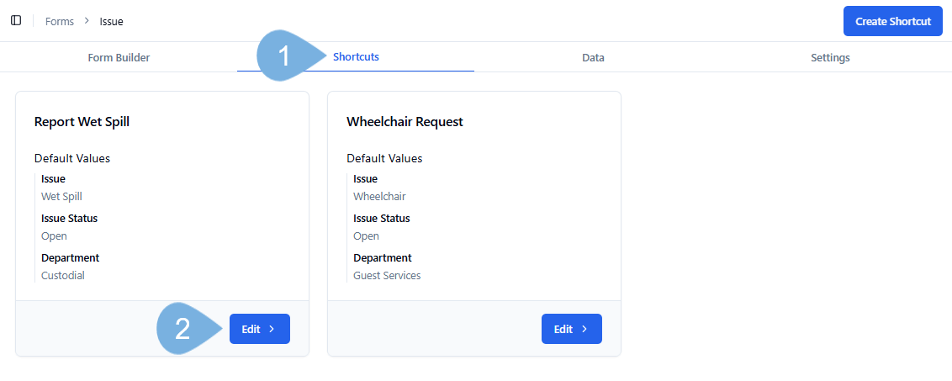The height and width of the screenshot is (381, 952).
Task: Edit the Wheelchair Request shortcut
Action: pos(571,329)
